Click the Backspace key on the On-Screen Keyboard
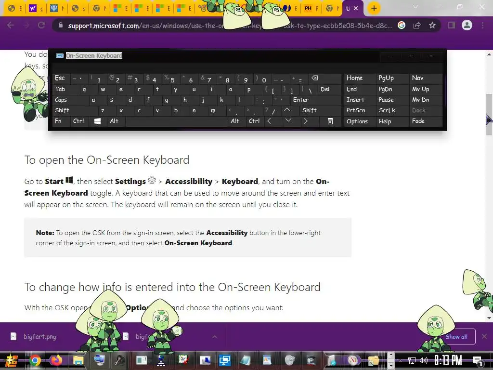 (x=315, y=79)
